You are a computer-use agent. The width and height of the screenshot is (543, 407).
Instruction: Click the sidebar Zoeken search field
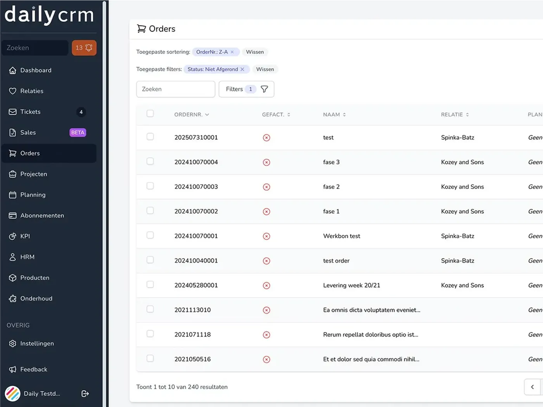pyautogui.click(x=35, y=48)
